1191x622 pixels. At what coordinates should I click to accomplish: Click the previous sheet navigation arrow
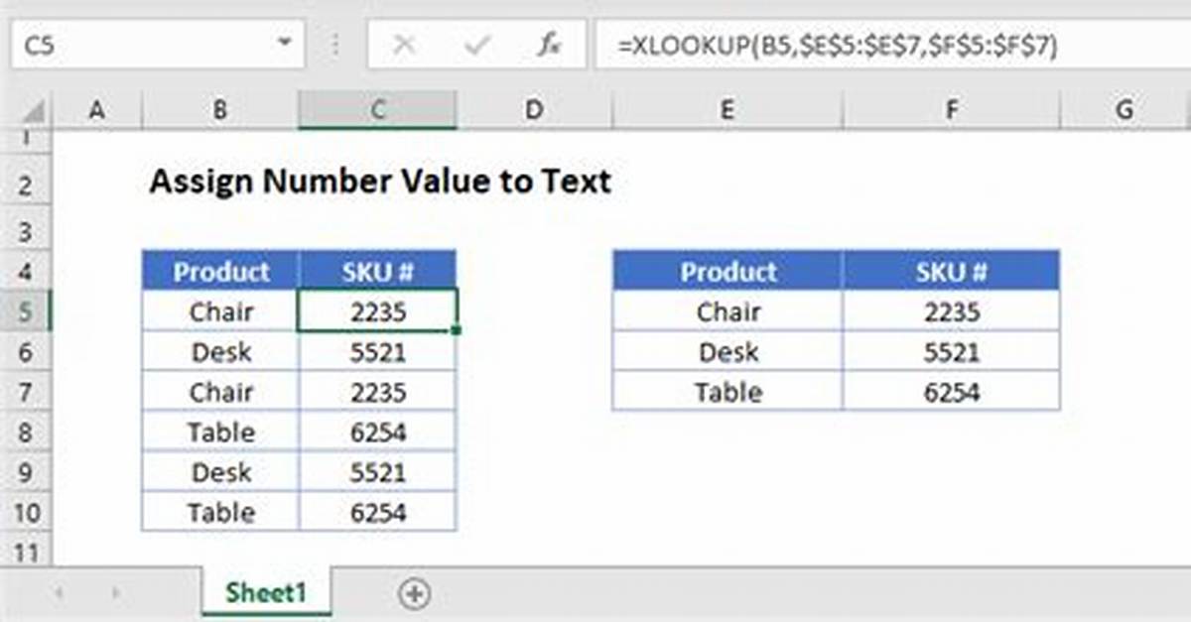coord(60,594)
